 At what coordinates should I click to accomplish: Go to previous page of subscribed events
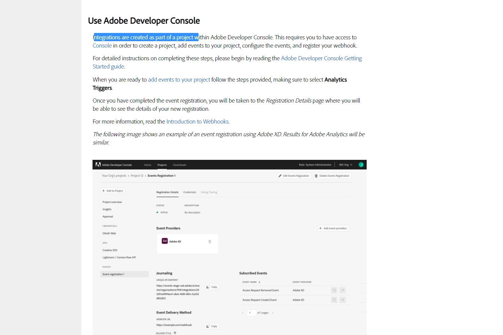coord(242,313)
